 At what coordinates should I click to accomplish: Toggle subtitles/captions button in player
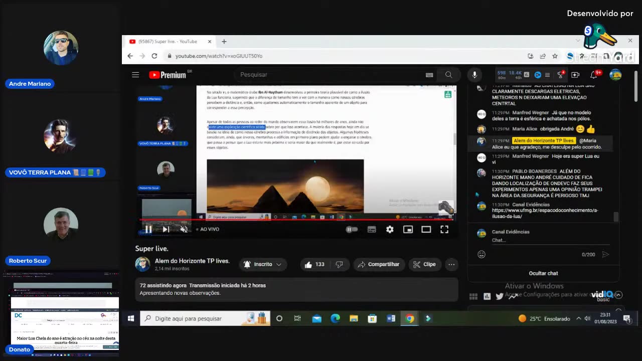click(x=372, y=229)
